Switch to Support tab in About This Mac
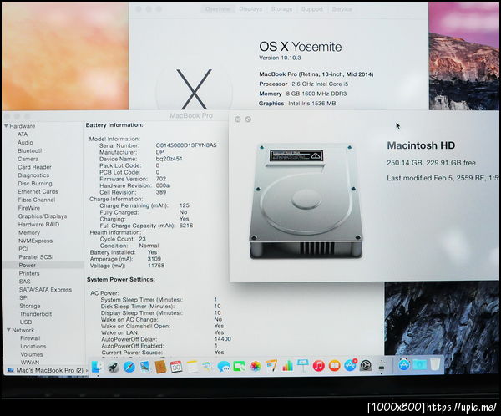The height and width of the screenshot is (416, 501). coord(311,9)
